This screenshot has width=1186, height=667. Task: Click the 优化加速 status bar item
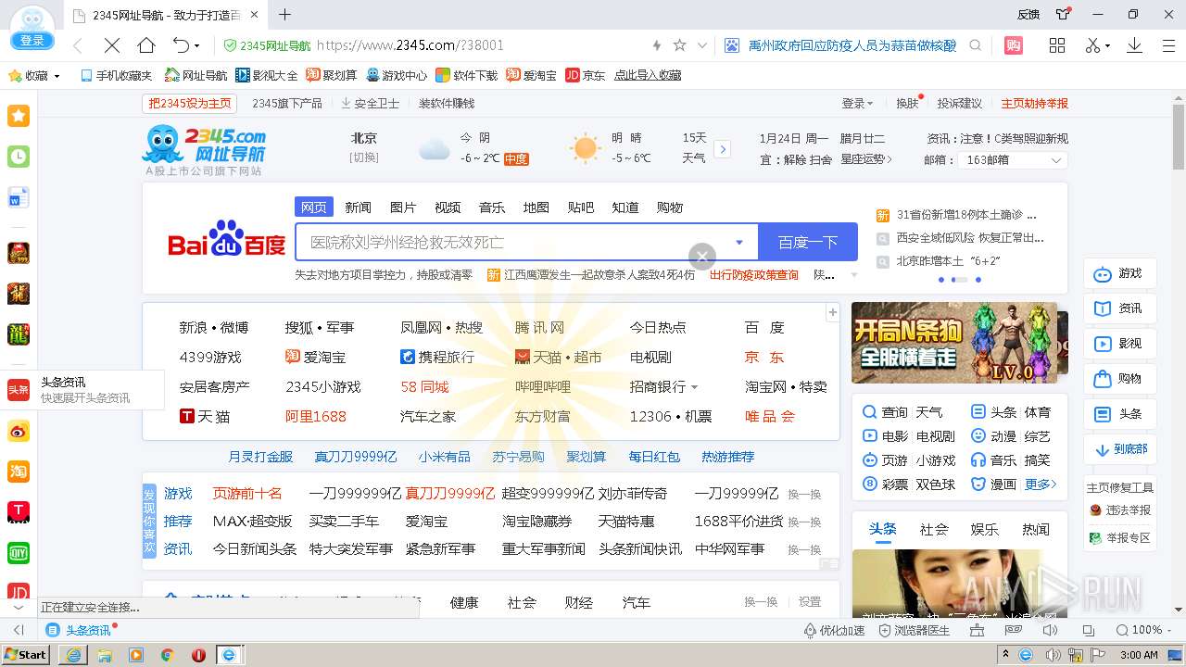coord(834,630)
